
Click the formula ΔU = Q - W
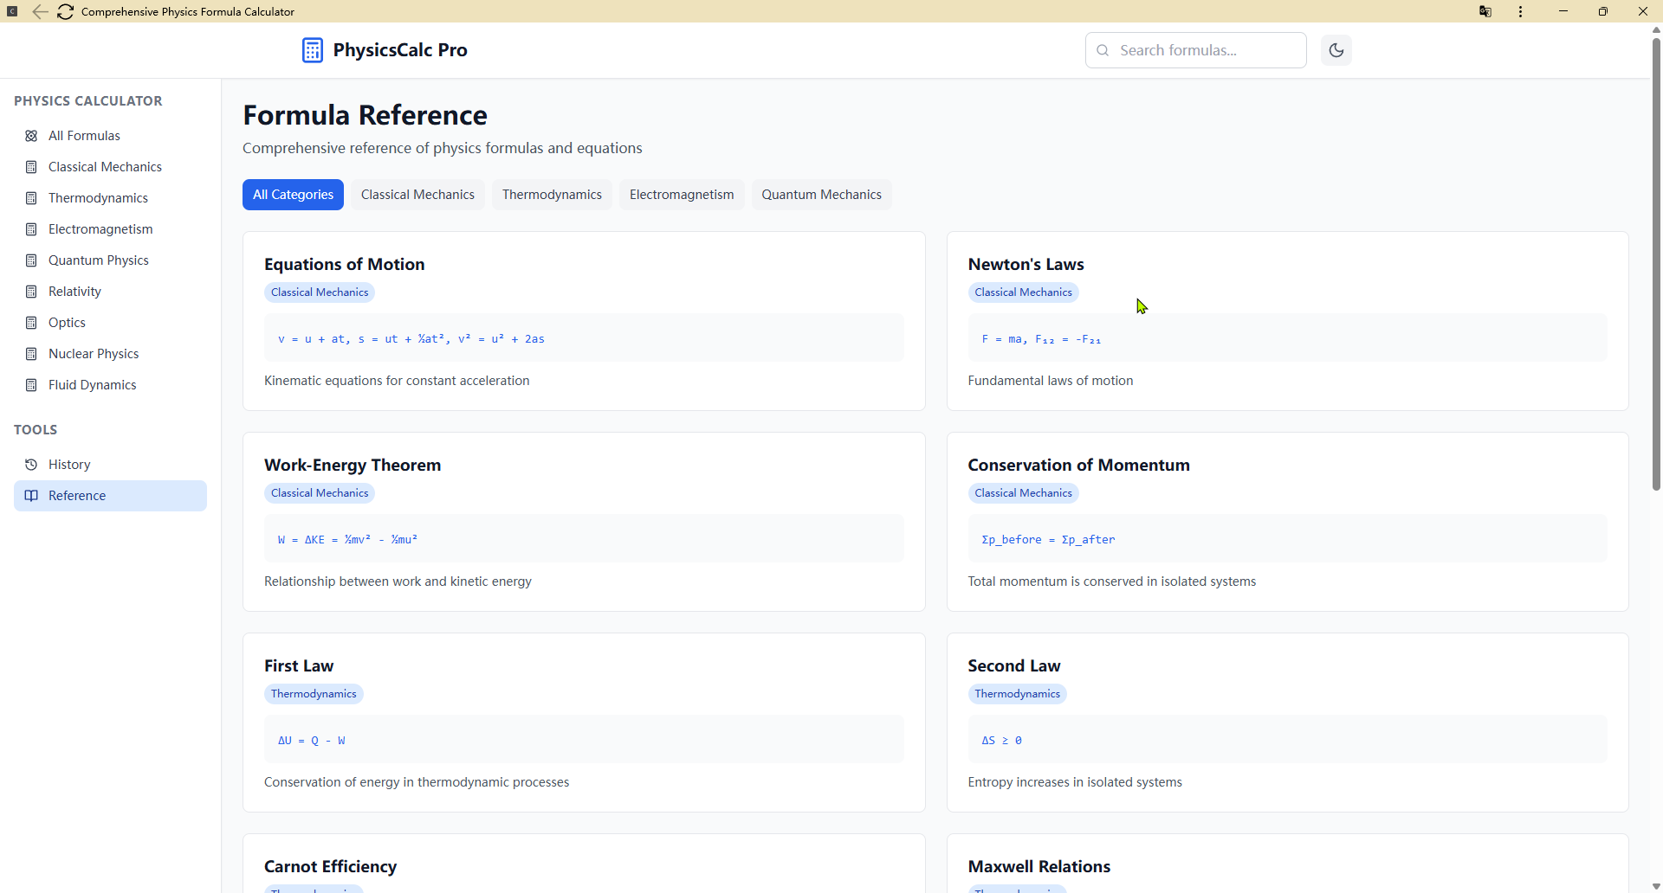click(312, 740)
